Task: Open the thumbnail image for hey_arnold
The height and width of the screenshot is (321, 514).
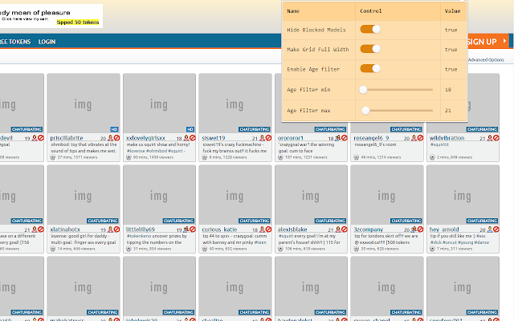Action: (463, 195)
